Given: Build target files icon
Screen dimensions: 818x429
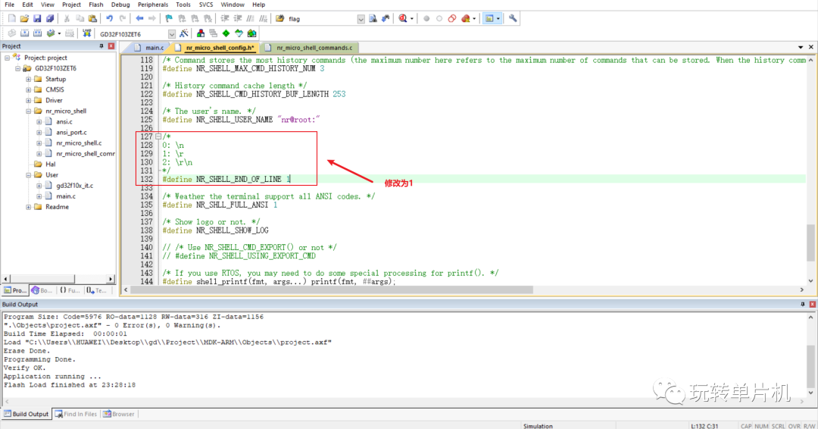Looking at the screenshot, I should click(24, 33).
